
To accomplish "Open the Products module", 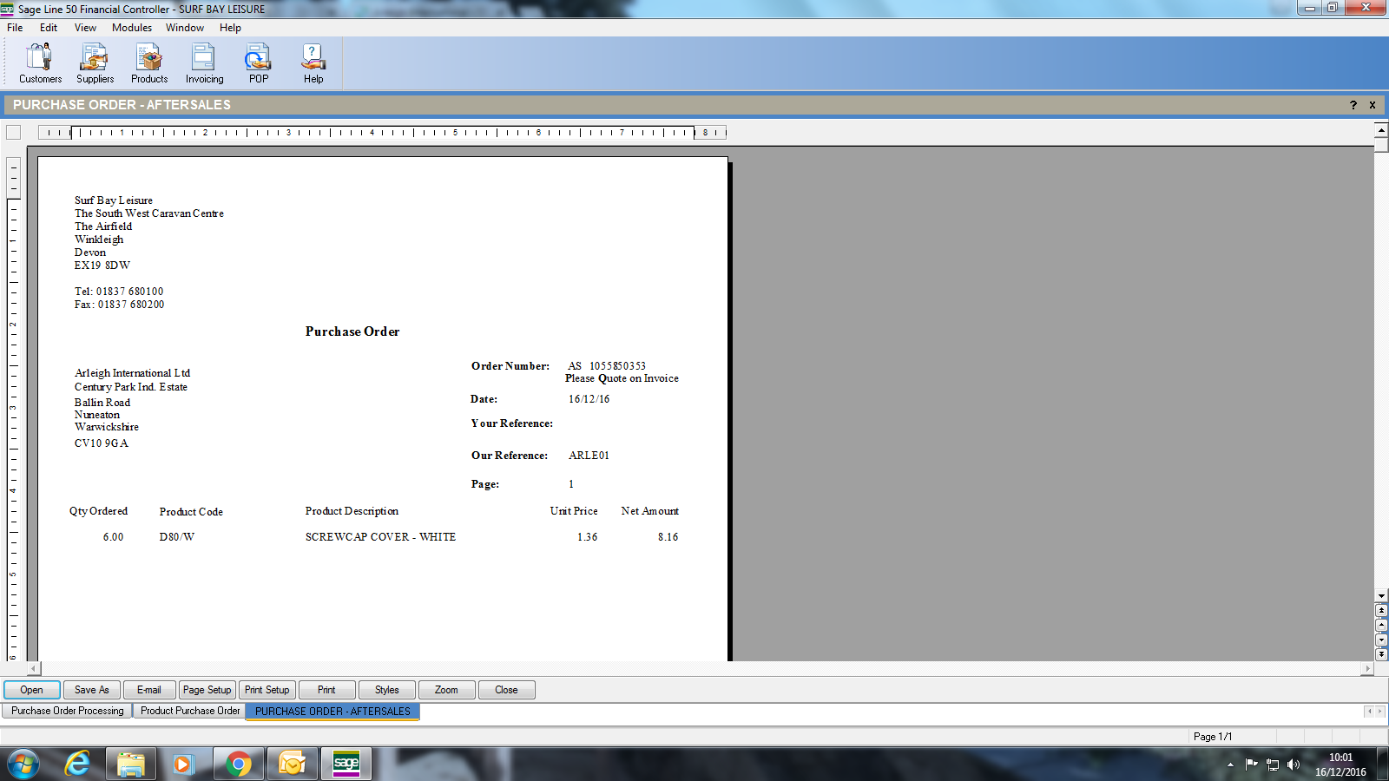I will (149, 63).
